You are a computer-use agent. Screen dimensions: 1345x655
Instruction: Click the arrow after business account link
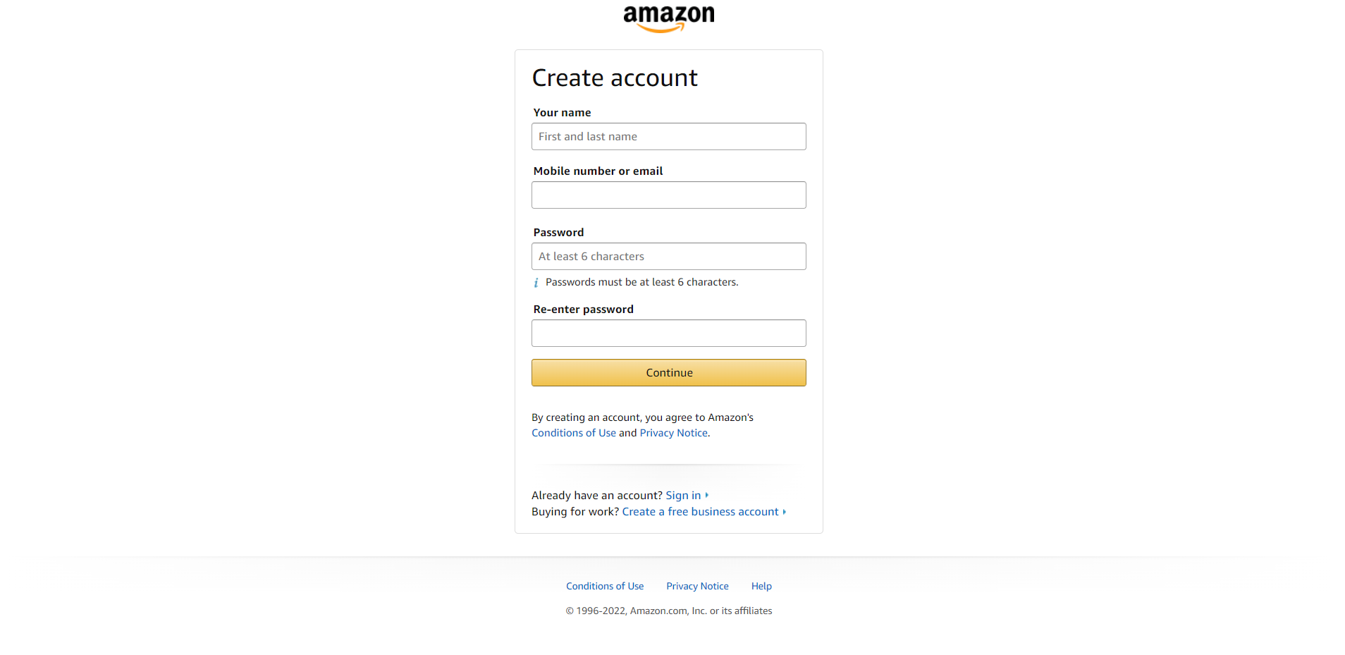[x=785, y=512]
